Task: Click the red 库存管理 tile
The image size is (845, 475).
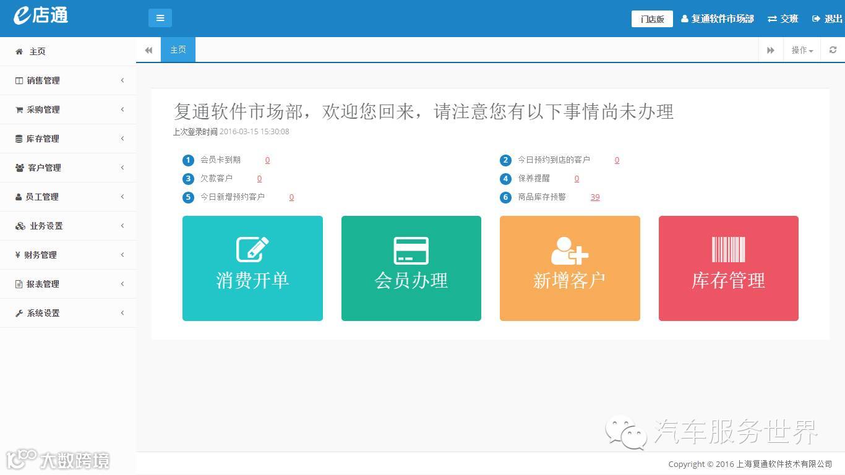Action: [x=729, y=268]
